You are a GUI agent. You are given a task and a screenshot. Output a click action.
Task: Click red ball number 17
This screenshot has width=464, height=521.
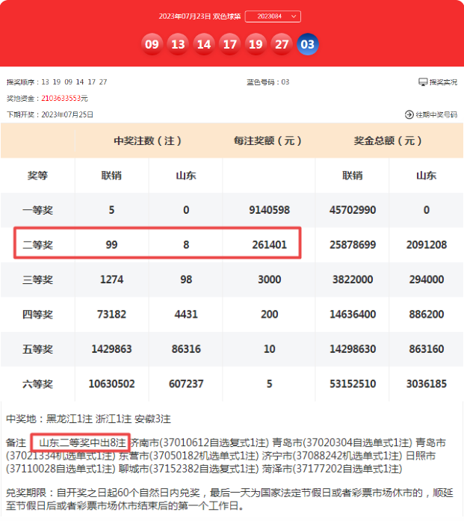click(230, 44)
